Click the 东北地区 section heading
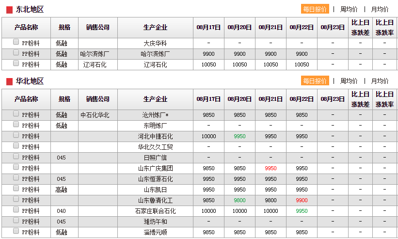This screenshot has height=239, width=398. coord(30,9)
